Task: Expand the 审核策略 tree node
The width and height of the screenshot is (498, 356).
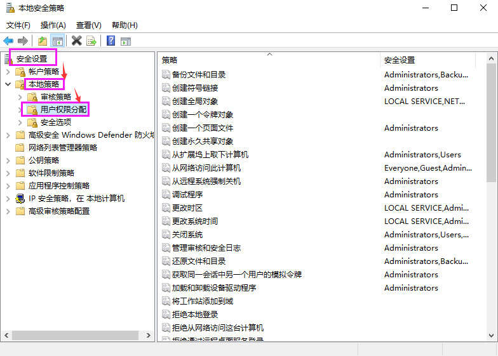Action: (x=20, y=97)
